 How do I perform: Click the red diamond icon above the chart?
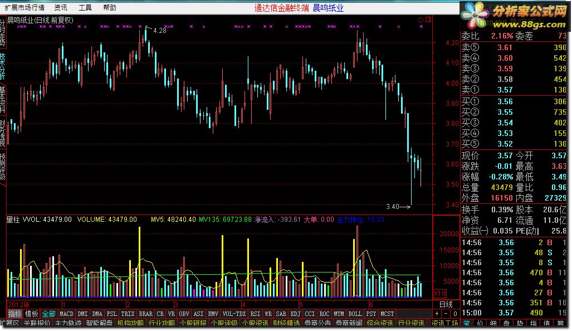(421, 20)
